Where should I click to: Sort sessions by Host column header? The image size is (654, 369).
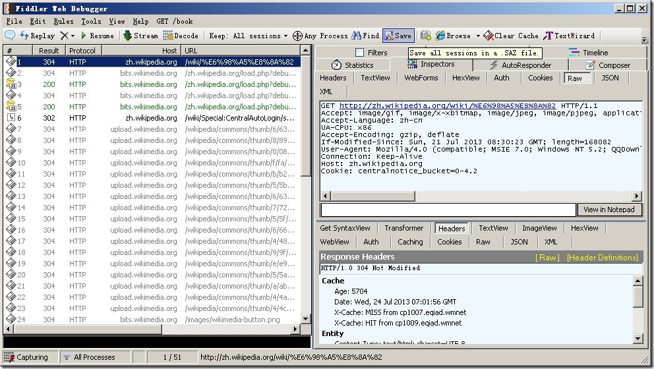(x=142, y=51)
